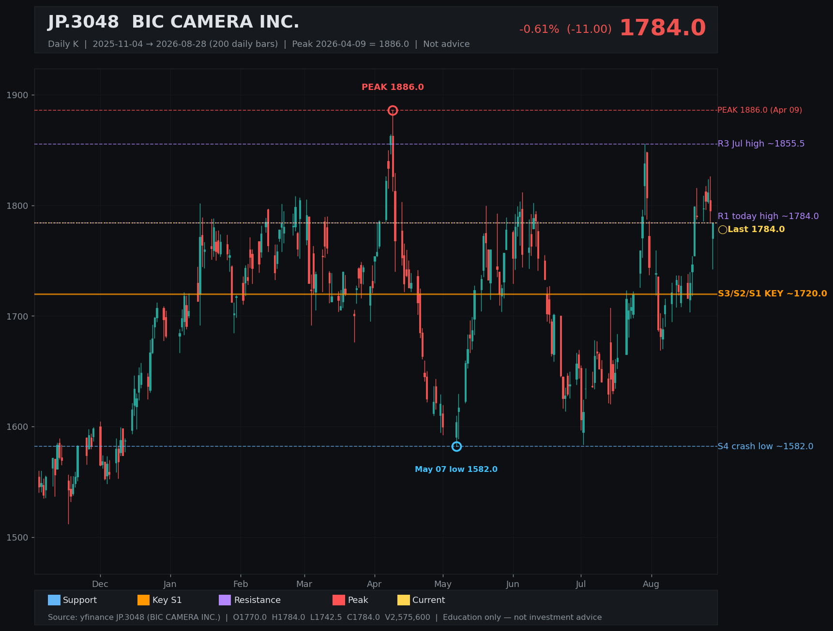The image size is (833, 631).
Task: Click the 'Peak' legend label
Action: 358,600
